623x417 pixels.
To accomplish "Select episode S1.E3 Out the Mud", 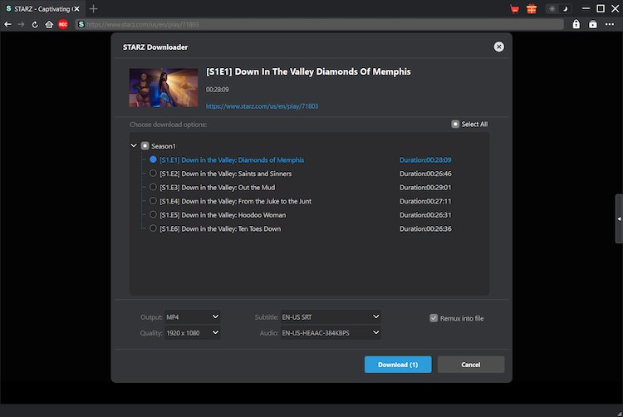I will 153,187.
